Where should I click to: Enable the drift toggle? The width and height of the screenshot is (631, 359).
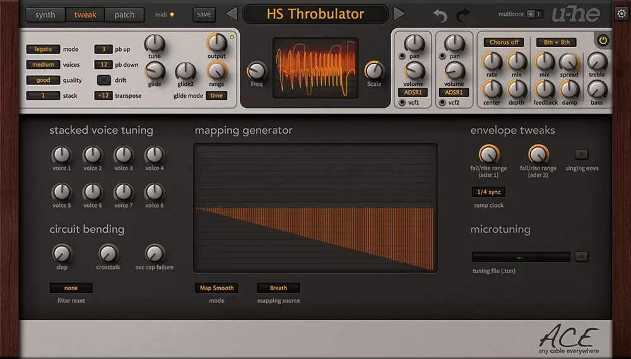(x=104, y=80)
